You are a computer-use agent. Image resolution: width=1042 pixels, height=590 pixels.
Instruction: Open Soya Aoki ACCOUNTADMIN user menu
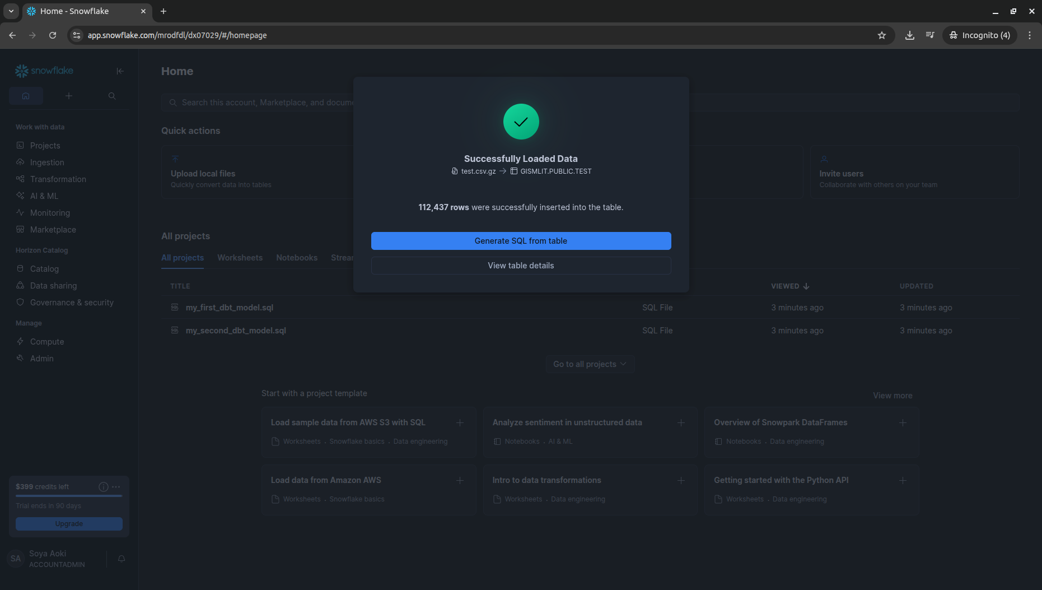click(x=57, y=559)
